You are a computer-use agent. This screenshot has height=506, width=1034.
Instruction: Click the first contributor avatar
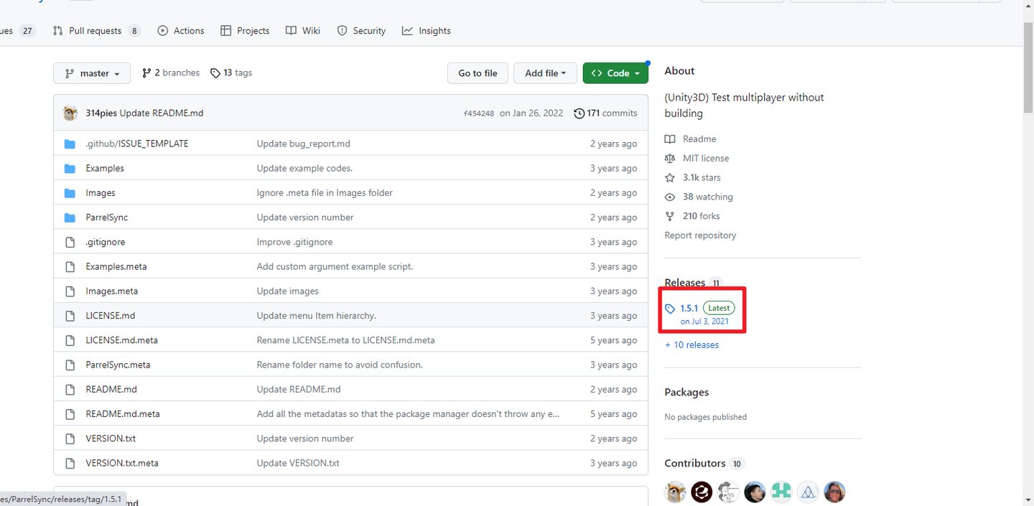point(676,492)
